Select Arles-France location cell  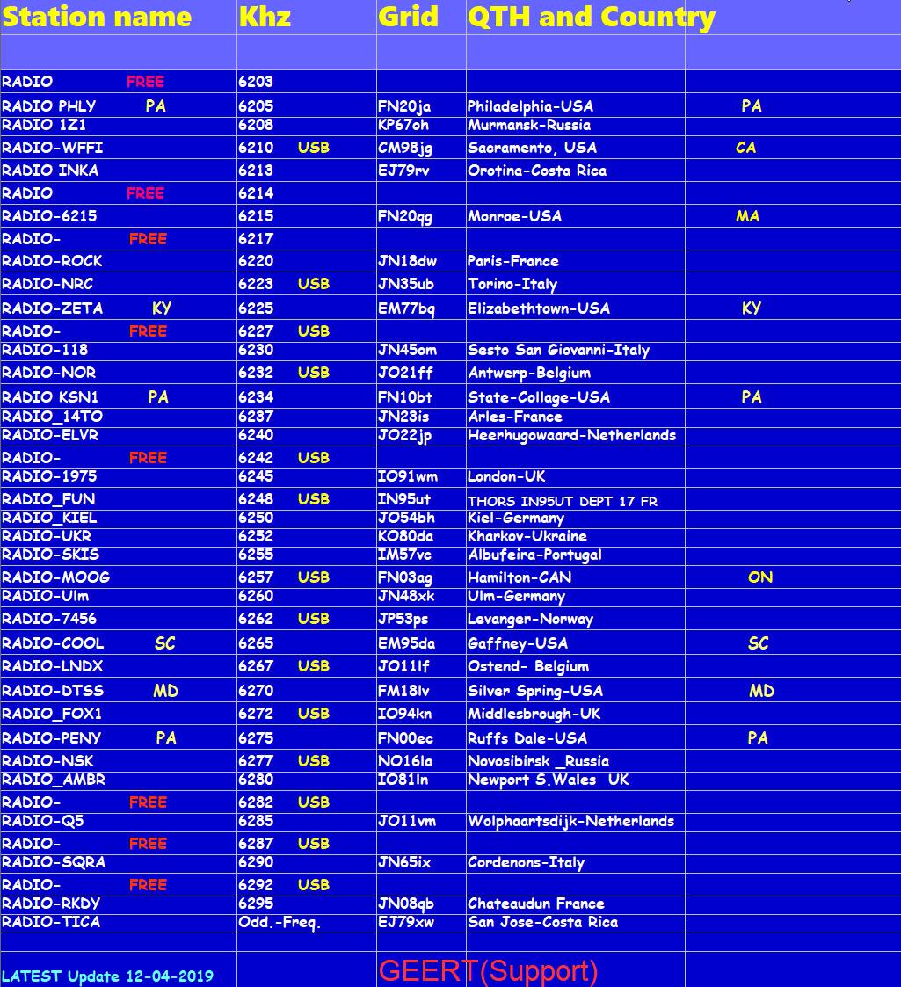click(514, 416)
